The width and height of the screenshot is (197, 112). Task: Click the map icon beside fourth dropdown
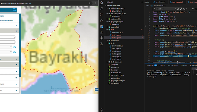tap(14, 52)
